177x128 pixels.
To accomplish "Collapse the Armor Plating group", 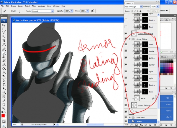I will (x=130, y=39).
